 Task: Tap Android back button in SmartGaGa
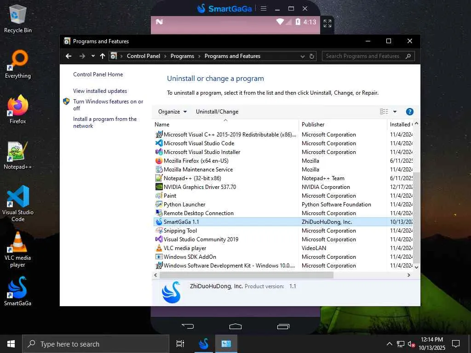[x=188, y=326]
